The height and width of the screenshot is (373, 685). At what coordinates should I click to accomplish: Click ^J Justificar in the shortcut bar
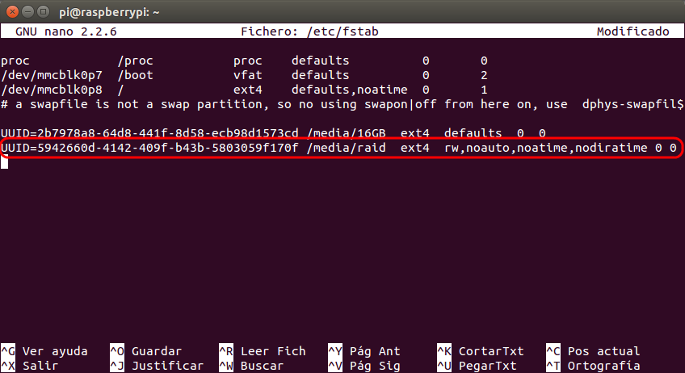[157, 366]
